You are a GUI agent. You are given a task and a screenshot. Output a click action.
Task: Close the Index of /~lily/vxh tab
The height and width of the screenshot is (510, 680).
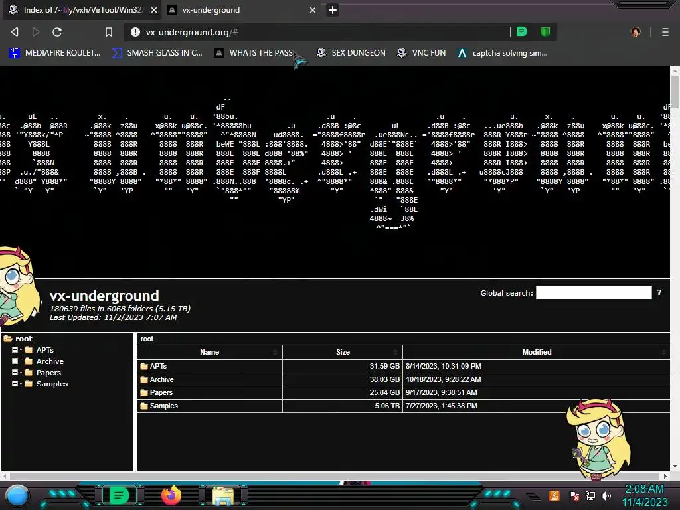(154, 10)
